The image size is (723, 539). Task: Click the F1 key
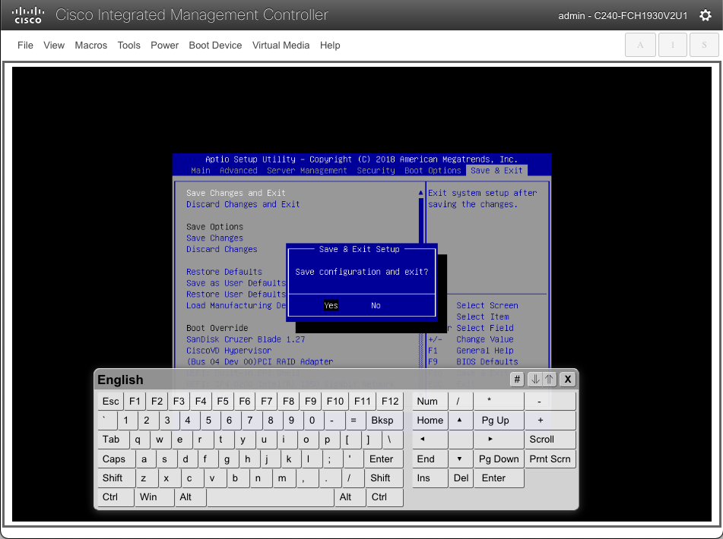click(x=135, y=401)
